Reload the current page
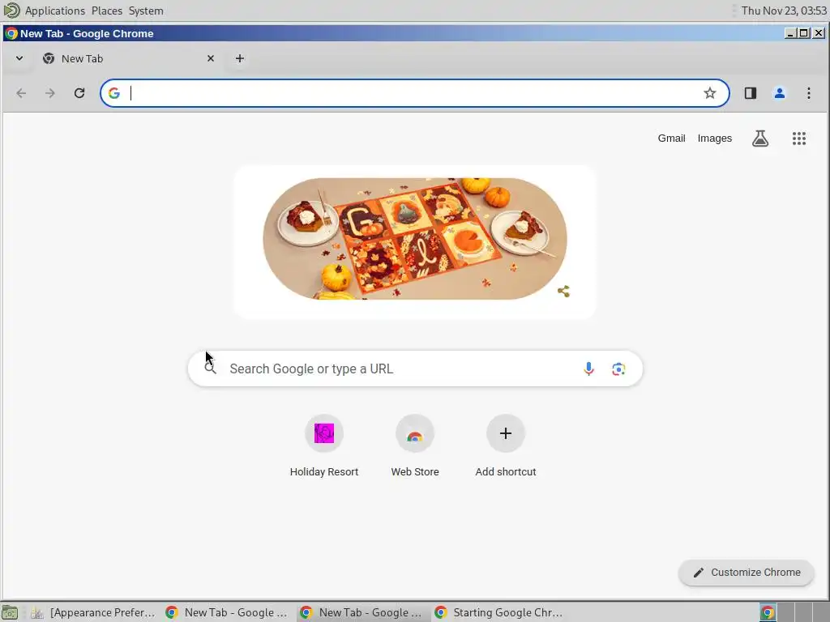Viewport: 830px width, 622px height. (x=79, y=94)
